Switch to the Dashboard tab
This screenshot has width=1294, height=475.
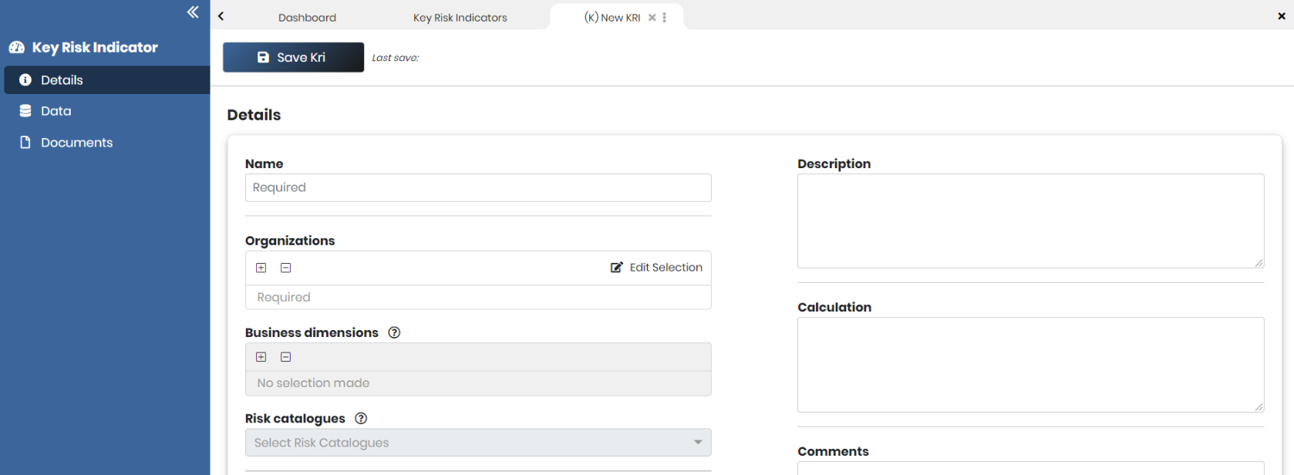(307, 18)
